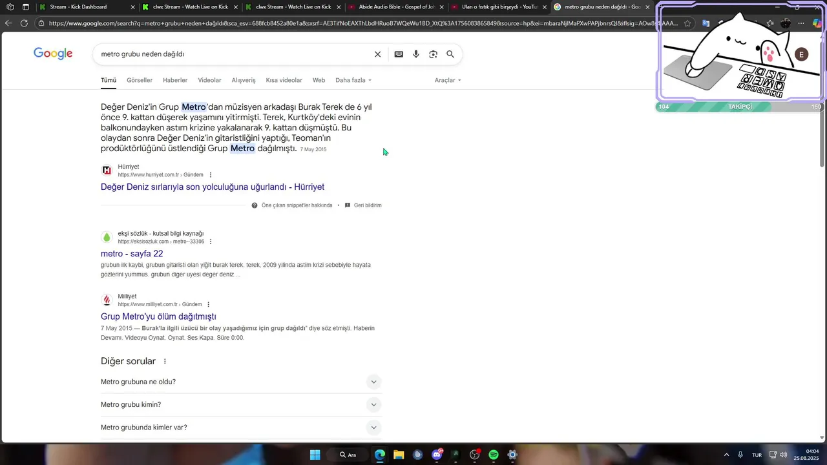
Task: Open Settings gear app on taskbar
Action: point(512,455)
